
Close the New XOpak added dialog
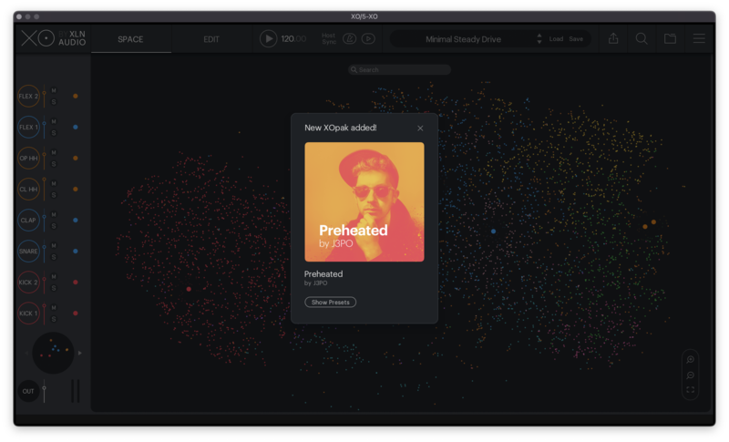click(x=420, y=128)
